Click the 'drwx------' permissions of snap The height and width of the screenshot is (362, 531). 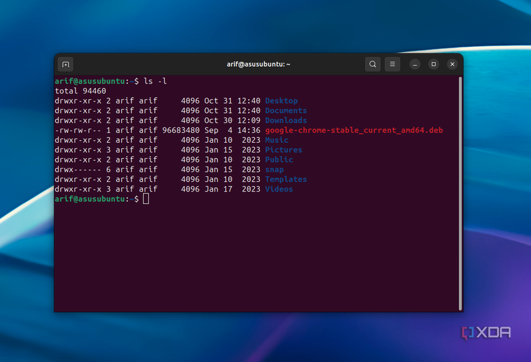[78, 170]
